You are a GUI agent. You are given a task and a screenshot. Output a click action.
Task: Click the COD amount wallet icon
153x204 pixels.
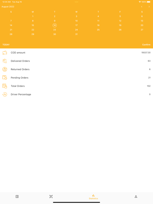[5, 53]
